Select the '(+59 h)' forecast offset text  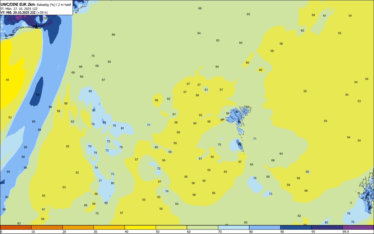42,13
